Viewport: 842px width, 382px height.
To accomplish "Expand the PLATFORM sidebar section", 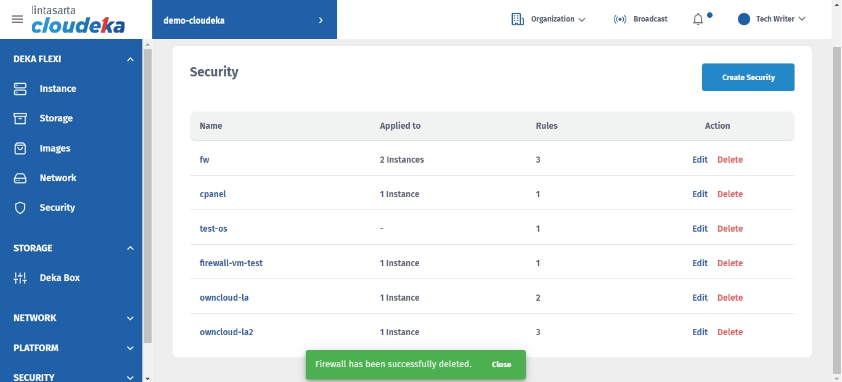I will [x=130, y=348].
